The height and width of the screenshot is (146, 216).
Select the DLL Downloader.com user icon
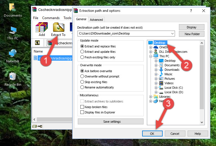click(x=156, y=52)
